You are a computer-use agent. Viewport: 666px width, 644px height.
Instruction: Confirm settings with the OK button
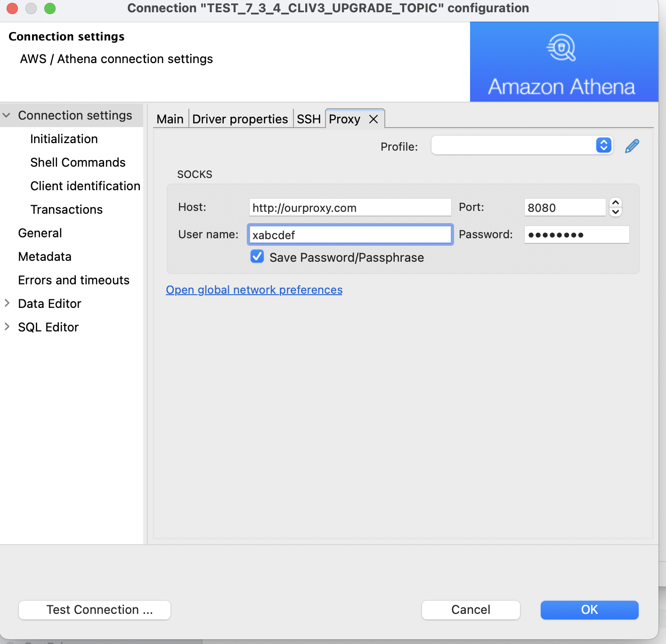click(x=589, y=610)
